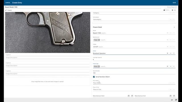Add a new Finish Type with plus icon
This screenshot has width=182, height=102.
174,66
